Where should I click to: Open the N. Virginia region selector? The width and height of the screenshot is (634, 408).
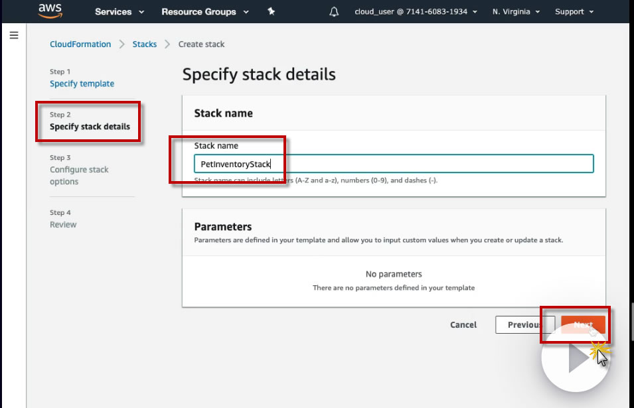coord(516,12)
